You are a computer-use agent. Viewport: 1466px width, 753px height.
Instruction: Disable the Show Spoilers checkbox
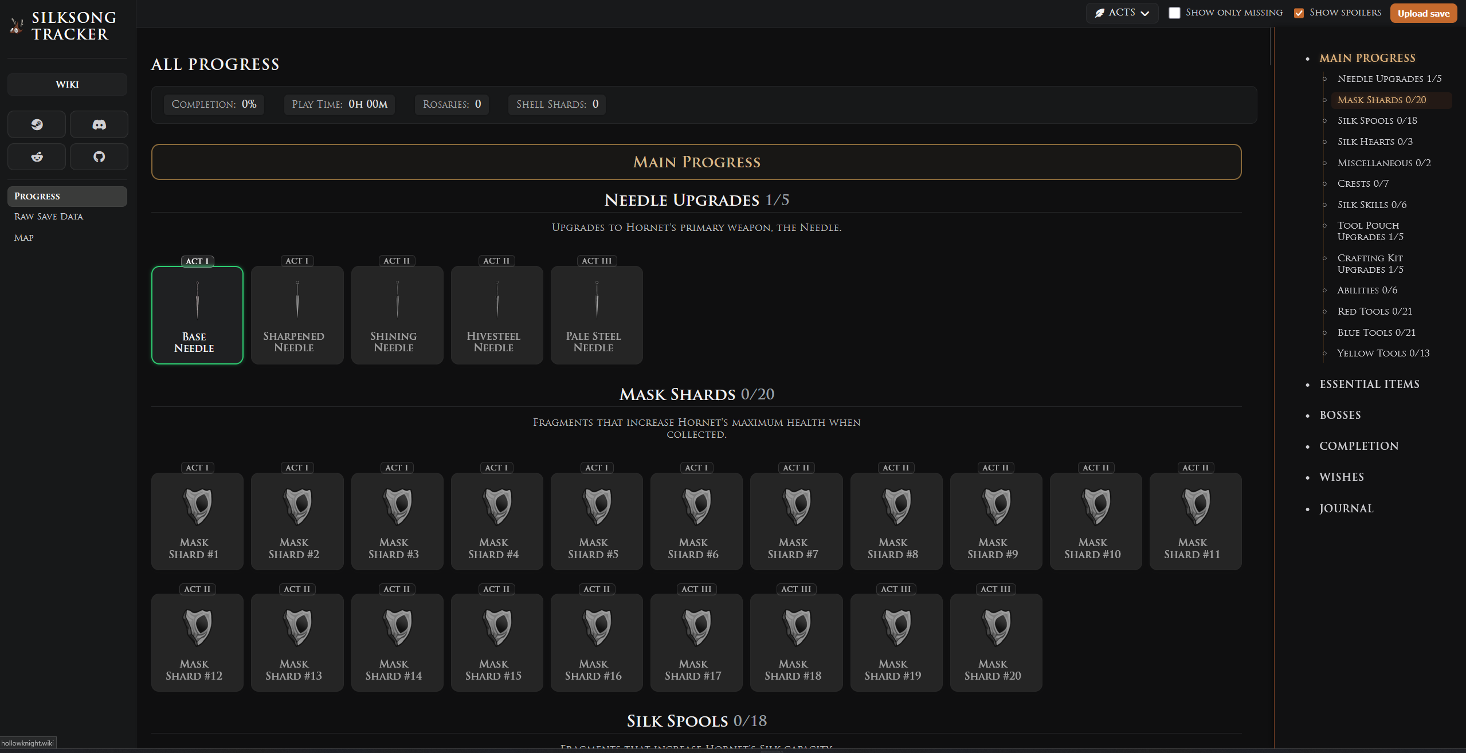pos(1299,13)
